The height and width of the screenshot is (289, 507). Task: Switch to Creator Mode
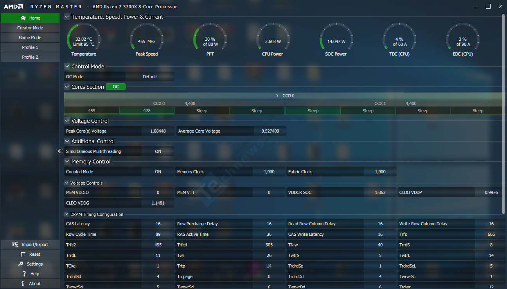30,28
